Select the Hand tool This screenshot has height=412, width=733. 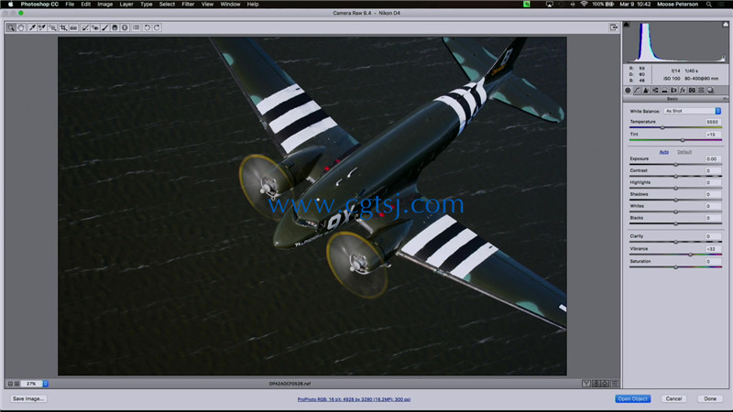tap(21, 27)
